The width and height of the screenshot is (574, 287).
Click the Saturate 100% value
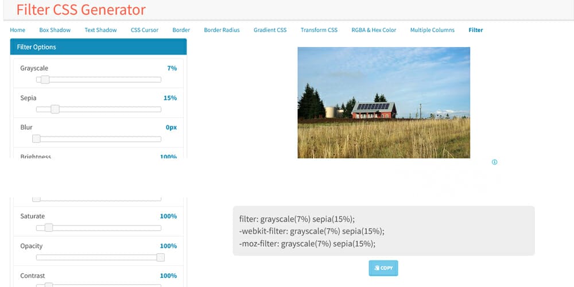[168, 216]
